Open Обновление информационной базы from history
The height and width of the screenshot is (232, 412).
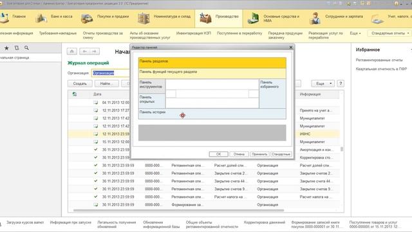coord(162,224)
